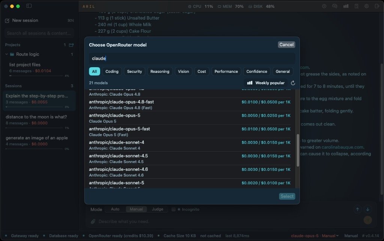Image resolution: width=384 pixels, height=241 pixels.
Task: Choose anthropic/claude-sonnet-4.5 model row
Action: click(190, 158)
